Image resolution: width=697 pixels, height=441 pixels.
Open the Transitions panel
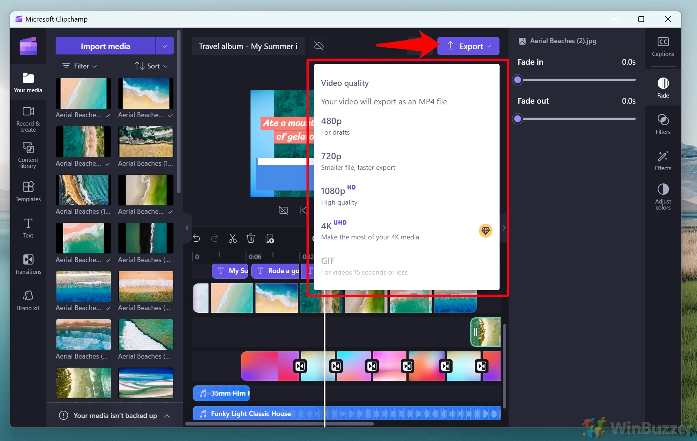[x=28, y=264]
